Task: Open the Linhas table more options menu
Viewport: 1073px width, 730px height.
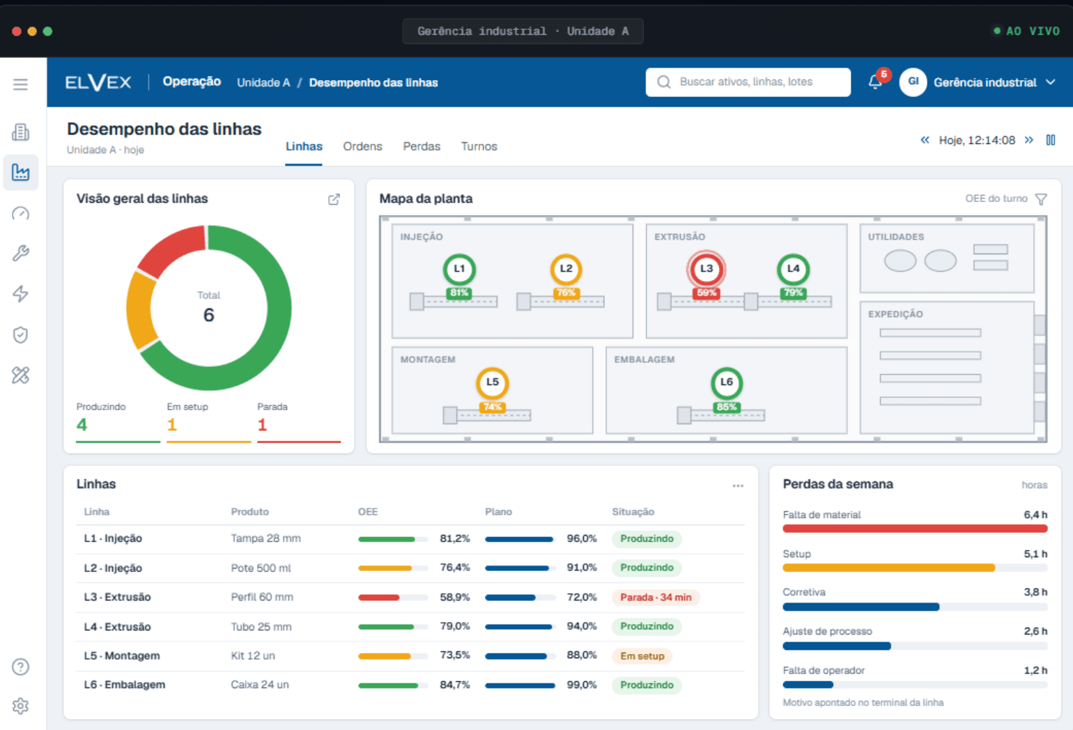Action: click(738, 486)
